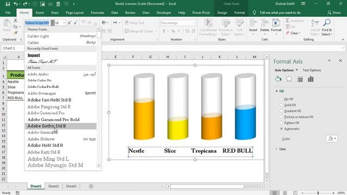This screenshot has height=195, width=347.
Task: Decrease font size with smaller A icon
Action: coord(75,23)
